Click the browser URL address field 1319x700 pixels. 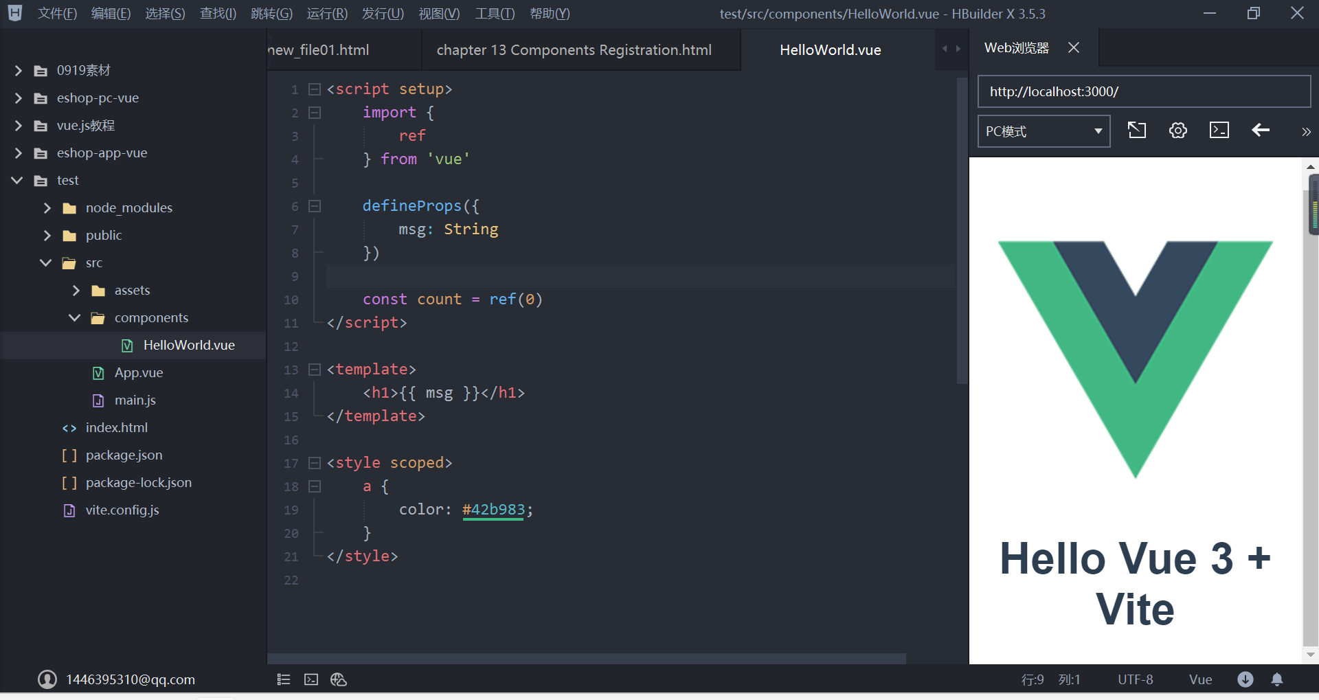[1144, 91]
